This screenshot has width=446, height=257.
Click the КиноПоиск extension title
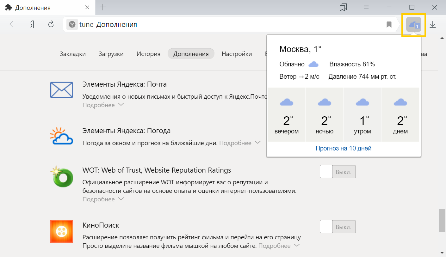pyautogui.click(x=101, y=225)
